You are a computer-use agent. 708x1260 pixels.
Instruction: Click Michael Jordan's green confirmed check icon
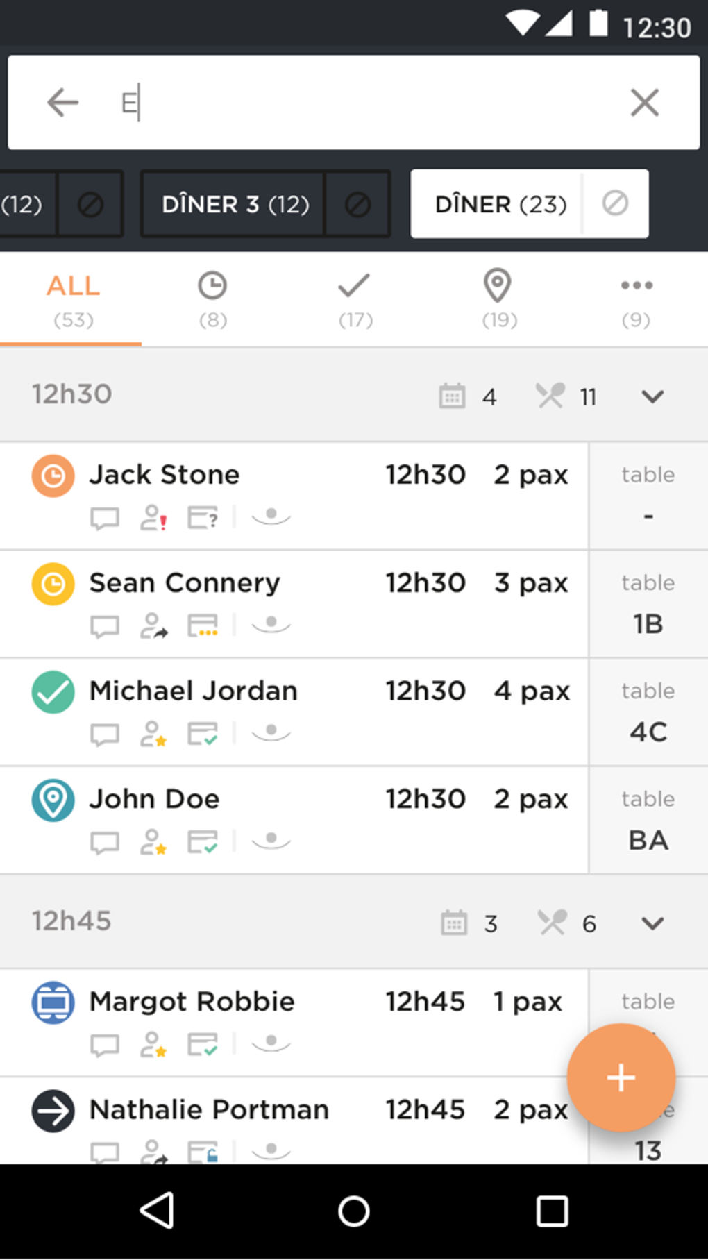click(x=53, y=691)
